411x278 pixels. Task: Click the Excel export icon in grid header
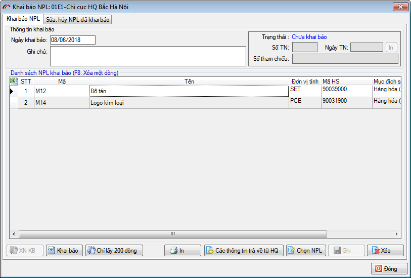click(14, 81)
